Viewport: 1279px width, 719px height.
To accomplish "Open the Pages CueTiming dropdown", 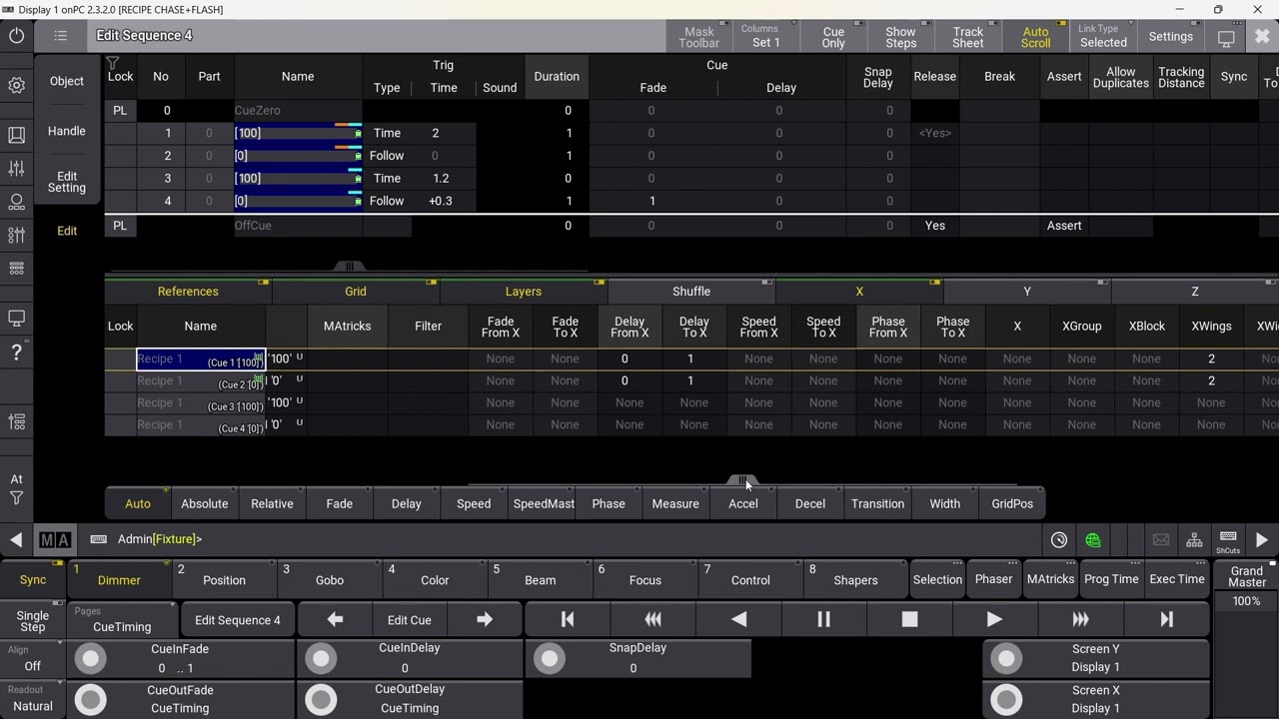I will (123, 620).
